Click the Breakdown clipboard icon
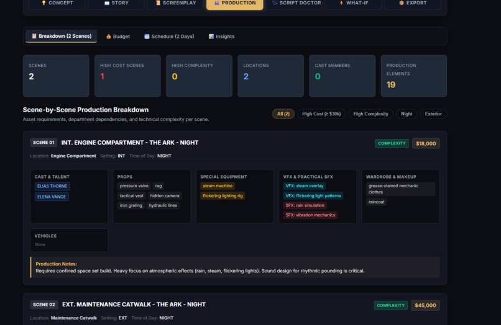This screenshot has width=501, height=325. pyautogui.click(x=34, y=36)
